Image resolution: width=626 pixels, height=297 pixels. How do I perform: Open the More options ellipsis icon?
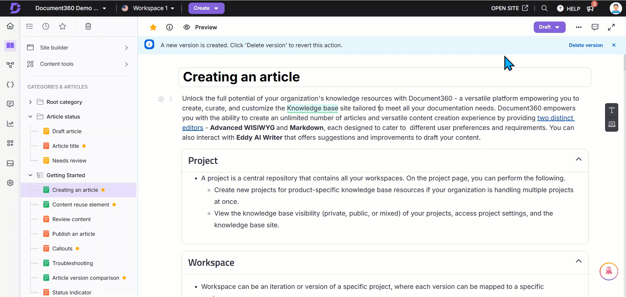point(579,27)
